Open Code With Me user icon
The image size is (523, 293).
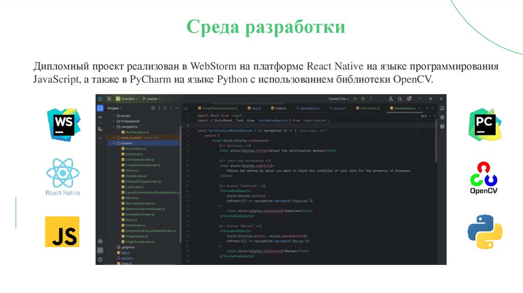(391, 99)
